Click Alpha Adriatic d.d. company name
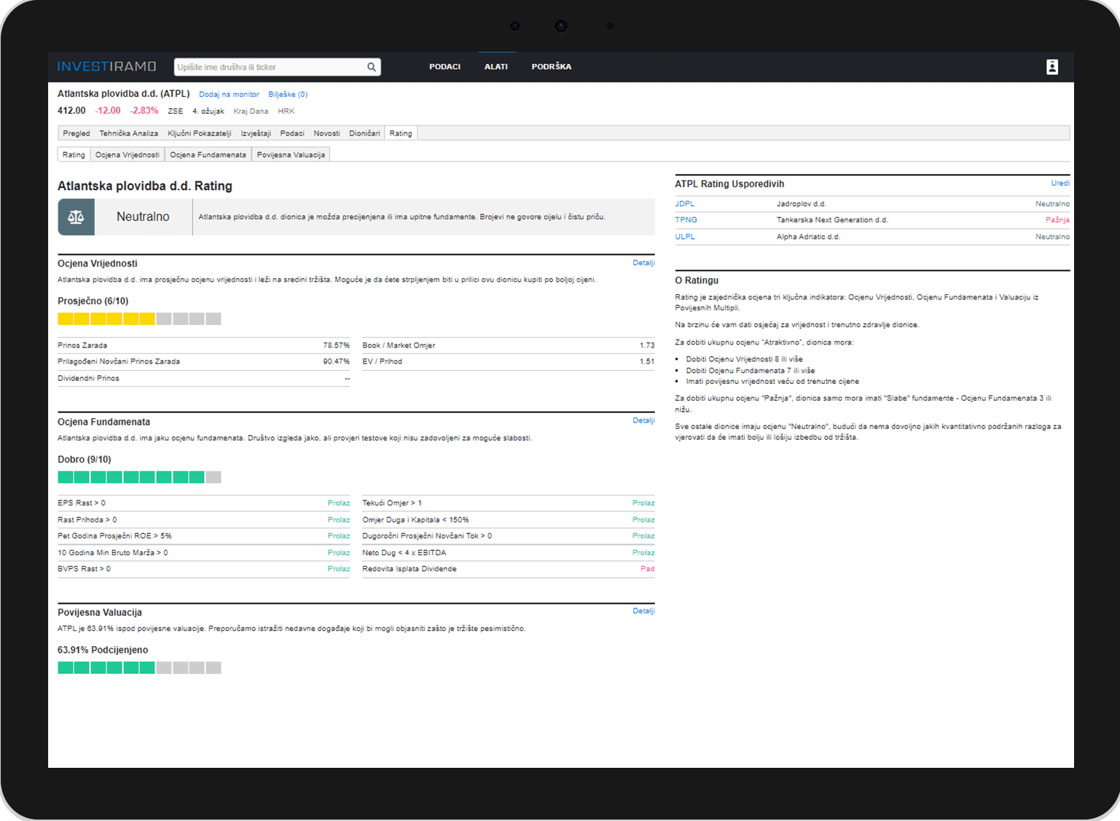 808,237
